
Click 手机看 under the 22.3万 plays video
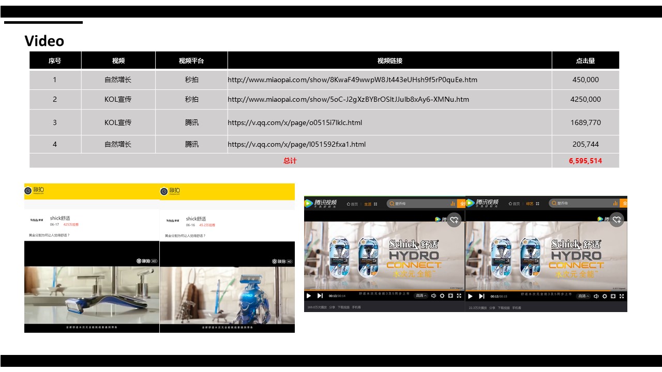coord(517,307)
